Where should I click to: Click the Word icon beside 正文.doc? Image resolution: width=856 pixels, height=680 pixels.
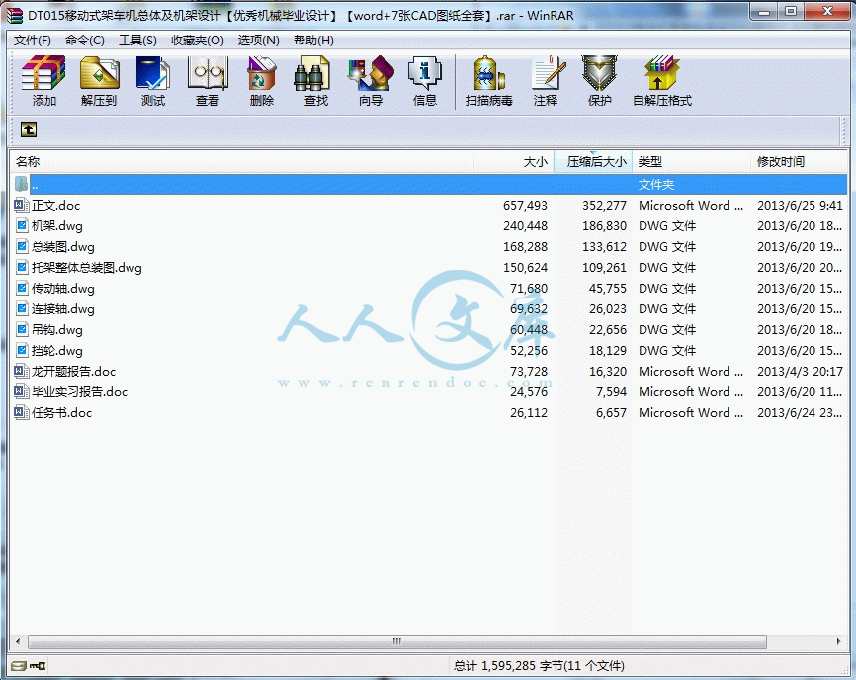click(x=22, y=206)
